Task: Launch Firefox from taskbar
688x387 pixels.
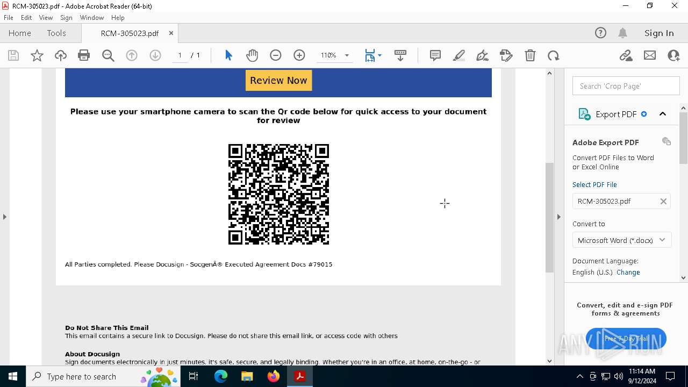Action: (x=273, y=376)
